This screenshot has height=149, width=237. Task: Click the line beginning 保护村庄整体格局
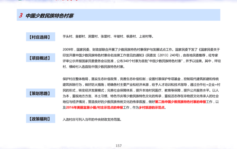coord(141,79)
